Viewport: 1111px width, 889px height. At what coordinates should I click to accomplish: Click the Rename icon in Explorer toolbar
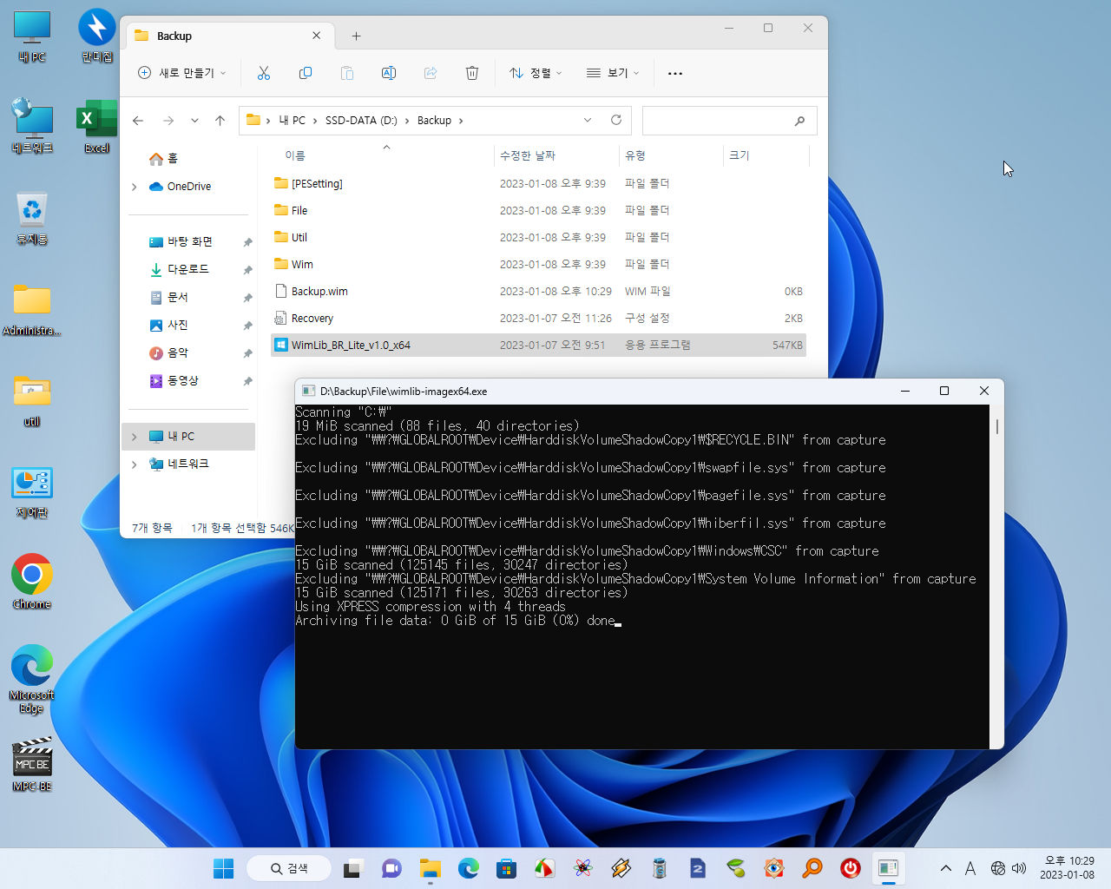click(x=389, y=73)
